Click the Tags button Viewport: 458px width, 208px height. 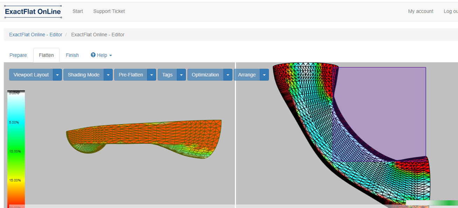click(167, 75)
